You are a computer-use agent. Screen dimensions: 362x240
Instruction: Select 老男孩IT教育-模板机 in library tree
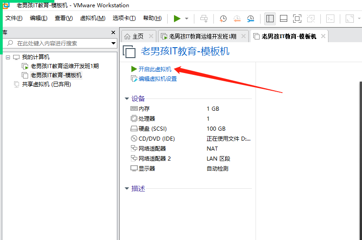point(56,75)
